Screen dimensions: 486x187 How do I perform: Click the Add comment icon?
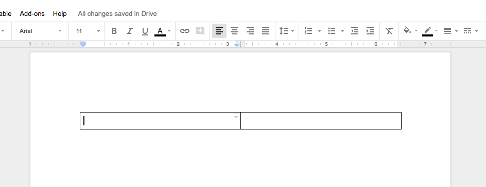tap(200, 31)
